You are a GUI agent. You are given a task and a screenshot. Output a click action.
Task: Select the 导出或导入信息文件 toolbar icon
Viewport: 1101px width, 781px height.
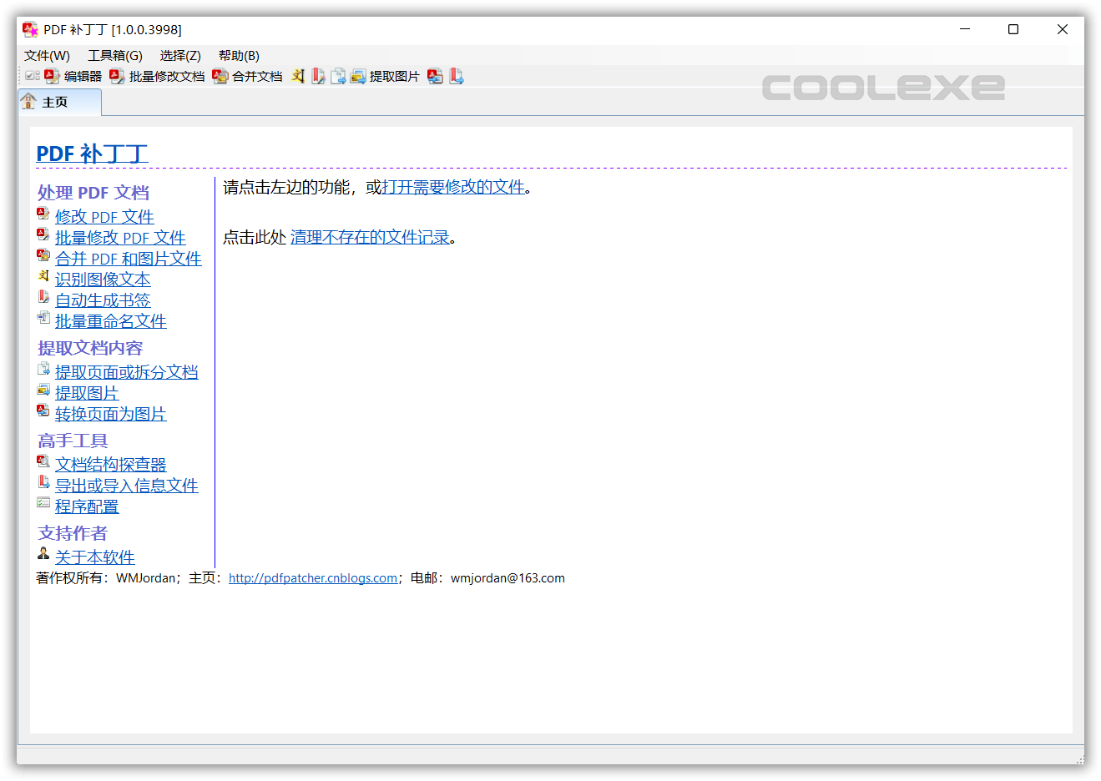tap(457, 76)
